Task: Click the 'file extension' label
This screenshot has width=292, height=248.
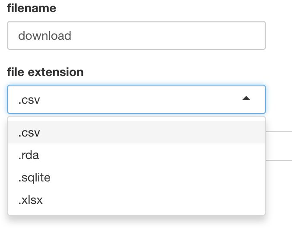Action: (x=45, y=72)
